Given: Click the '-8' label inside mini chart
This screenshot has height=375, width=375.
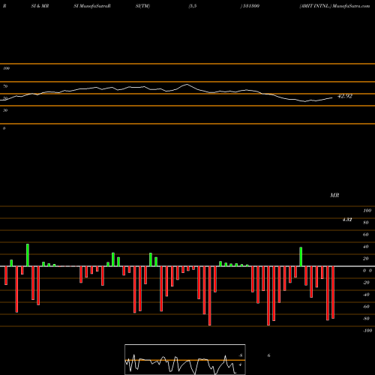Looking at the screenshot, I should click(241, 355).
